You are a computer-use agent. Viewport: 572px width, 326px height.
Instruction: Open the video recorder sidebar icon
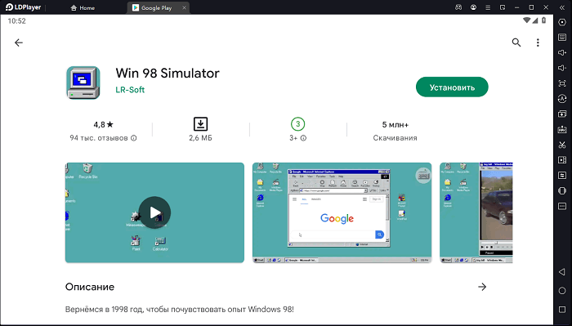click(x=562, y=159)
